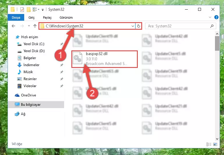Screen dimensions: 224x155
Task: Click the pin icon beside Müzik
Action: [x=62, y=72]
